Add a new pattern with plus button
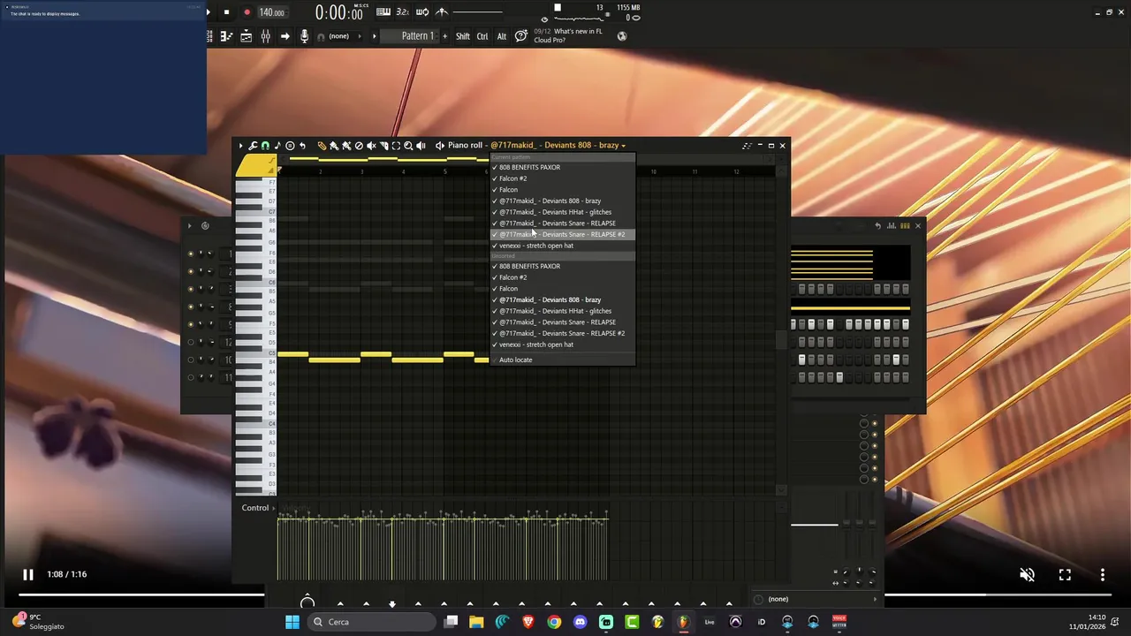 point(444,36)
